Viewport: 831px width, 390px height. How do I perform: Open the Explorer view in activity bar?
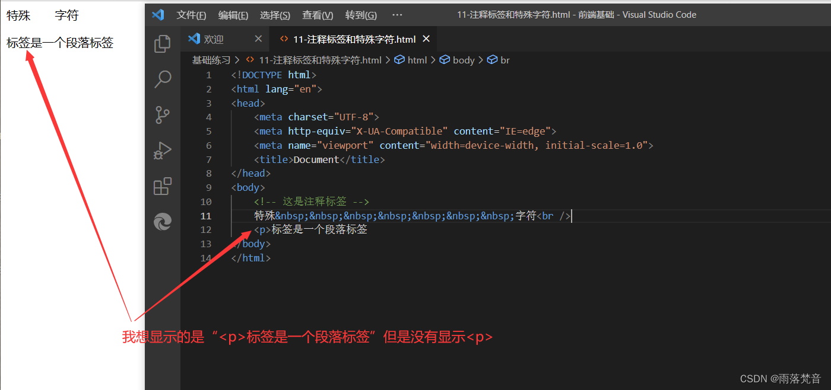tap(163, 44)
